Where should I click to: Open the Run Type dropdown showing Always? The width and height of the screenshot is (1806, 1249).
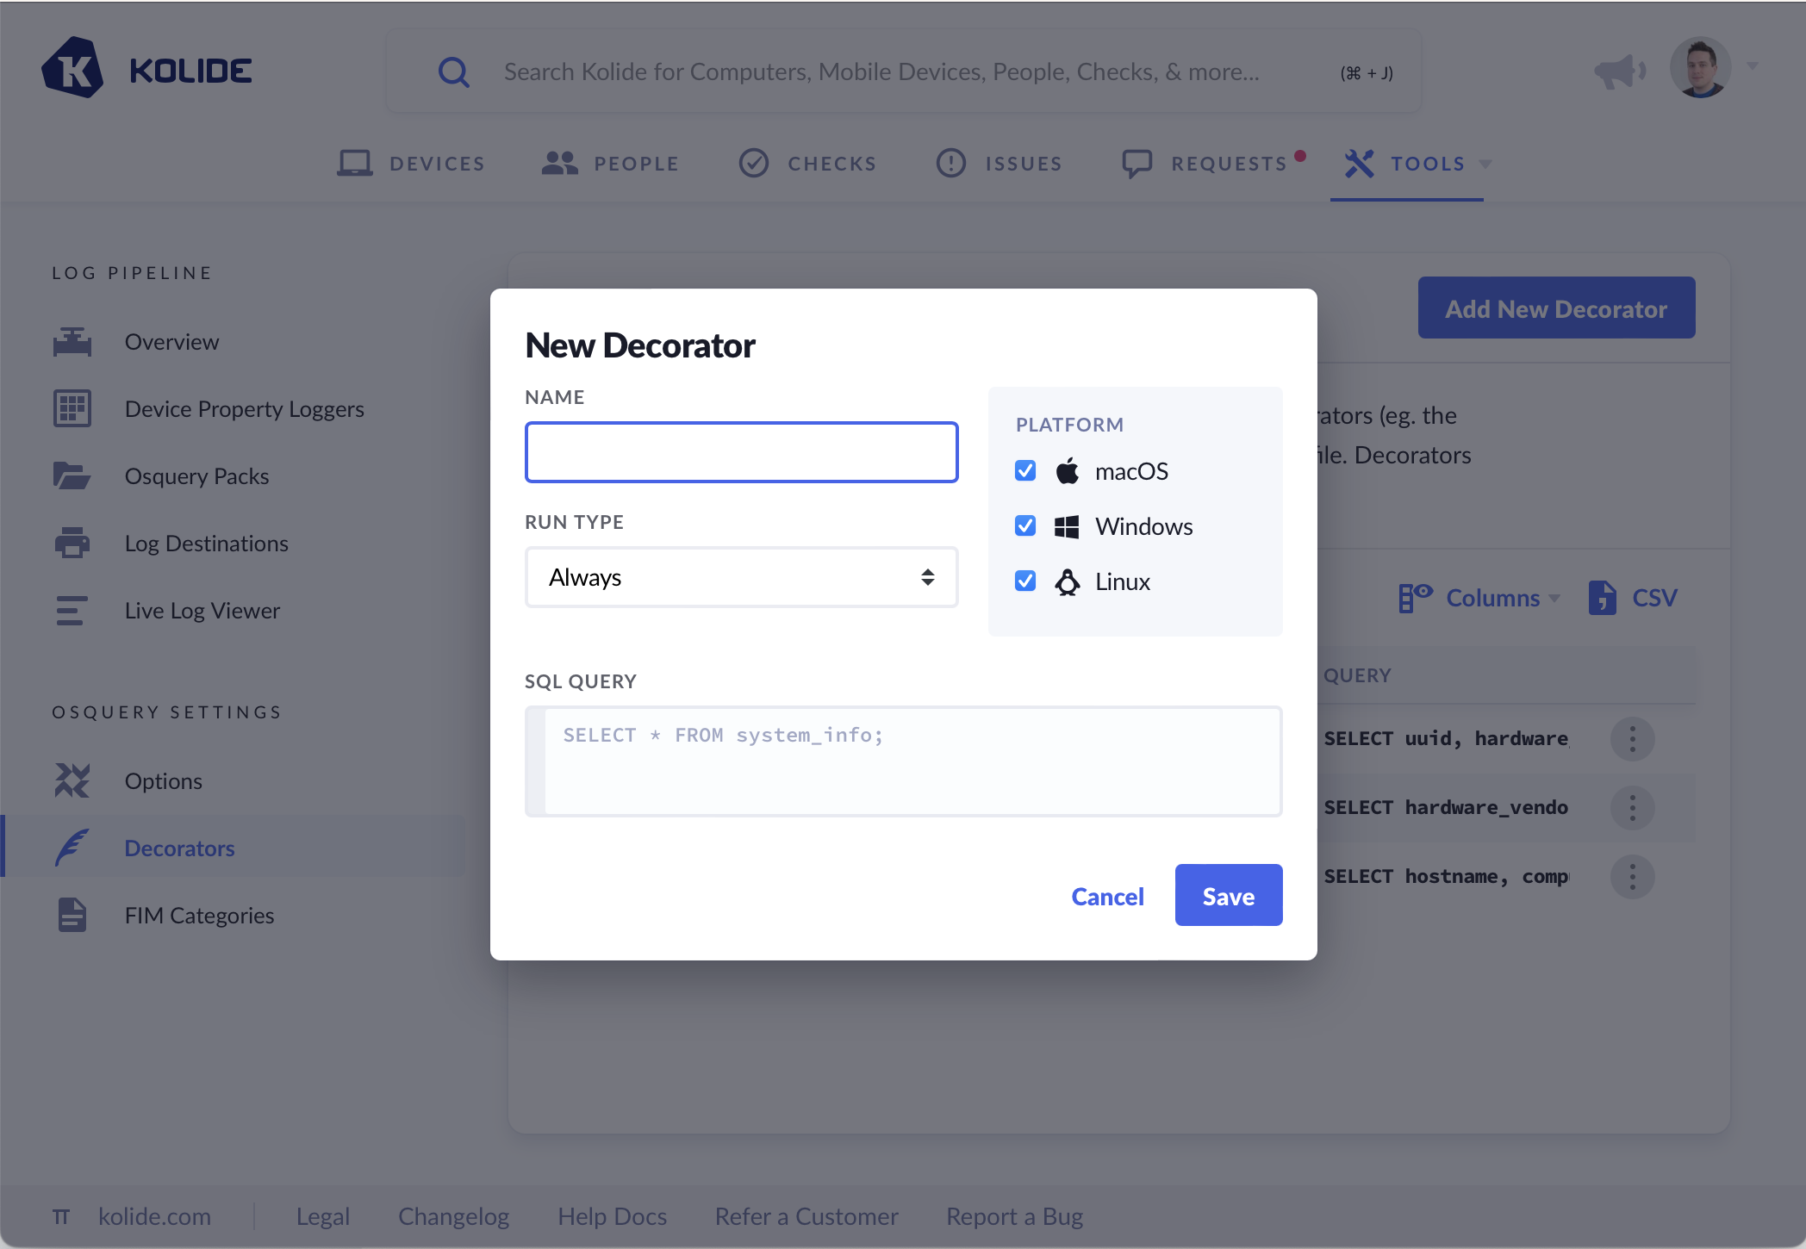(x=741, y=577)
